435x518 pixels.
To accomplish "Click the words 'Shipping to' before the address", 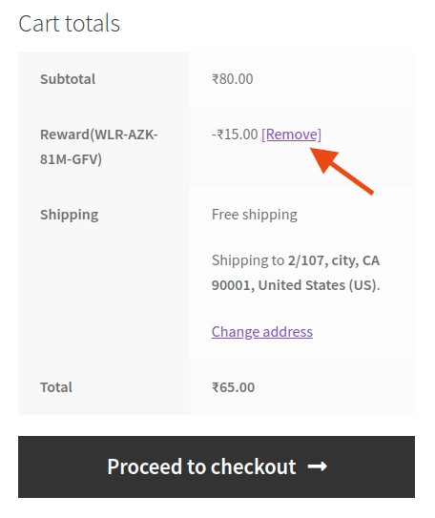I will point(248,260).
